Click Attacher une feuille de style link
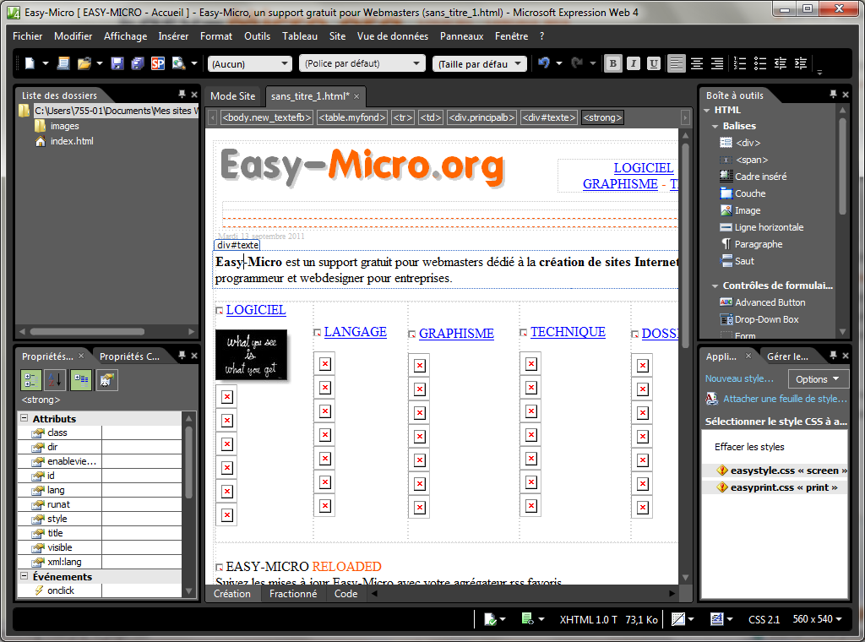 pyautogui.click(x=785, y=398)
